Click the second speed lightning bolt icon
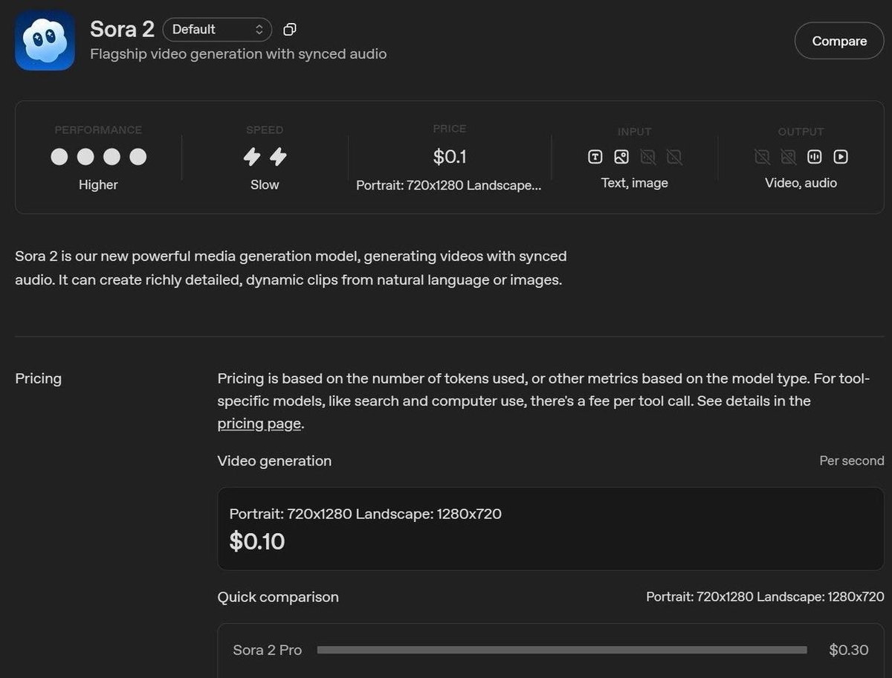Image resolution: width=892 pixels, height=678 pixels. click(x=278, y=157)
